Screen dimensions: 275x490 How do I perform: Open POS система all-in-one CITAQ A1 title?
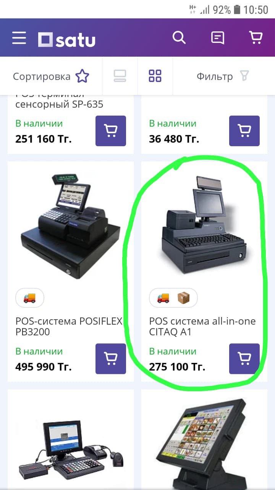(x=202, y=327)
